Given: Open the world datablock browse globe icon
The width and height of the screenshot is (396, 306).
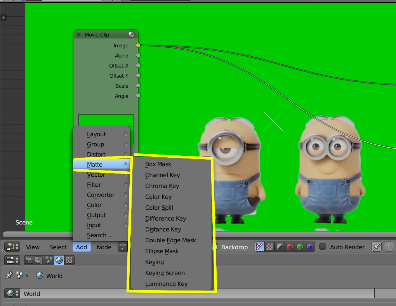Looking at the screenshot, I should pos(12,293).
